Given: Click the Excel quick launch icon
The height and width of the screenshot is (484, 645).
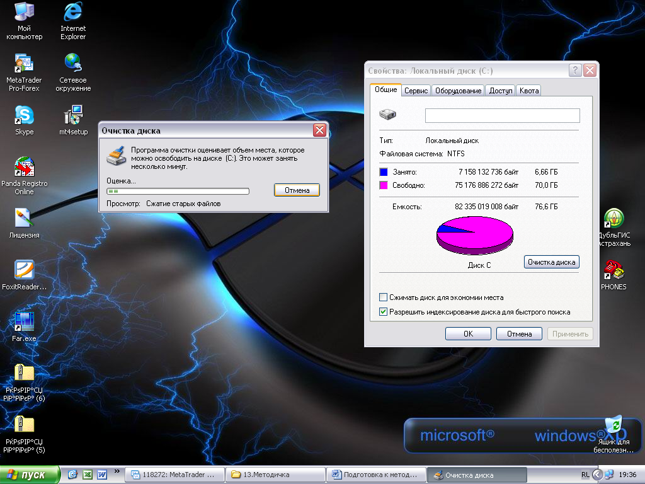Looking at the screenshot, I should [x=87, y=475].
